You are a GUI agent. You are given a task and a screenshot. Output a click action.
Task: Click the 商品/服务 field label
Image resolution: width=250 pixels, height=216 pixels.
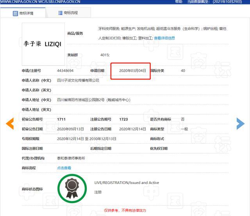click(75, 33)
